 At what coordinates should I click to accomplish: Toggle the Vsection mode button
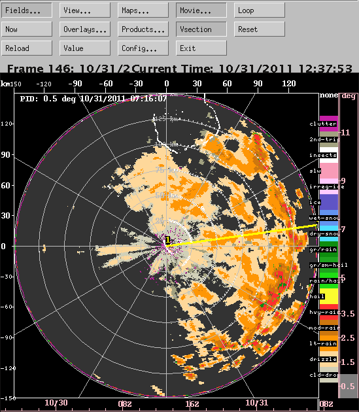tap(201, 29)
